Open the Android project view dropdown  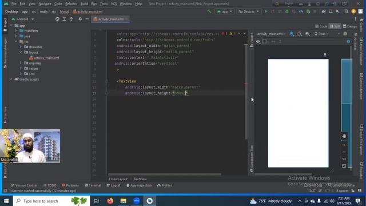coord(23,19)
